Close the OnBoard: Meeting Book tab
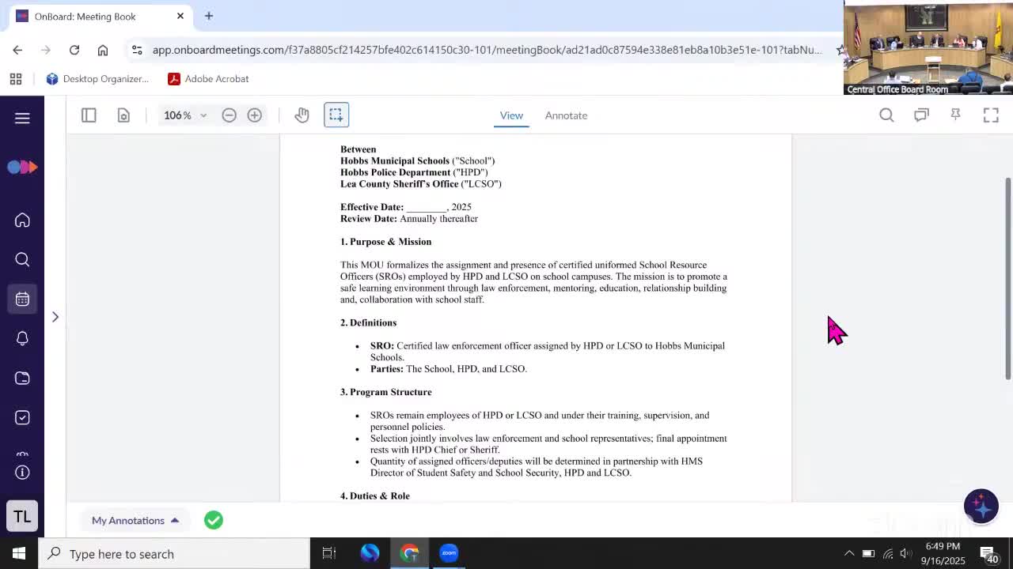Viewport: 1013px width, 569px height. (180, 16)
